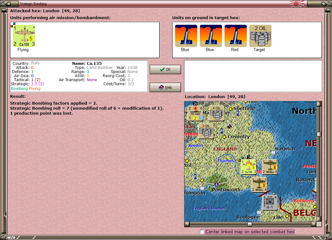
Task: Click the map horizontal scrollbar thumb
Action: 250,224
